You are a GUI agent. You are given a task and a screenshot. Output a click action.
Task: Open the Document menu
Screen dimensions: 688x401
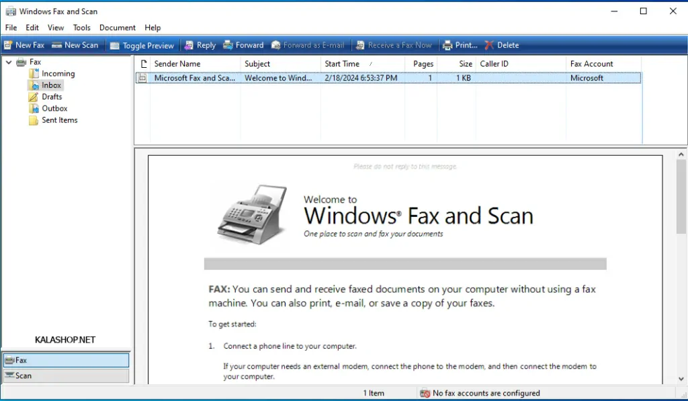pos(118,28)
